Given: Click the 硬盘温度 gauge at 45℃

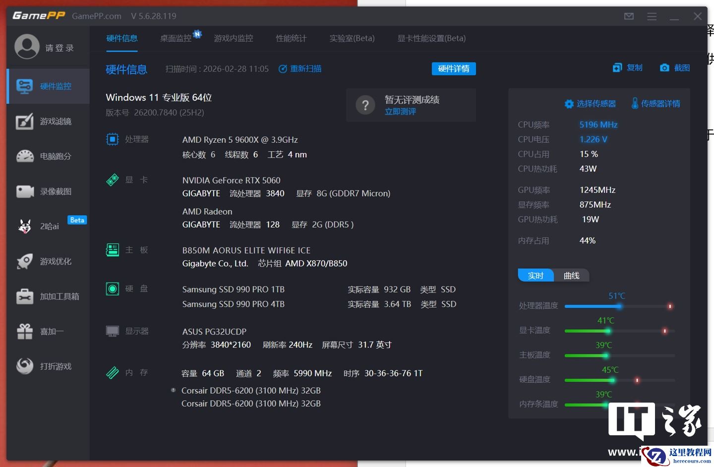Looking at the screenshot, I should pos(620,380).
